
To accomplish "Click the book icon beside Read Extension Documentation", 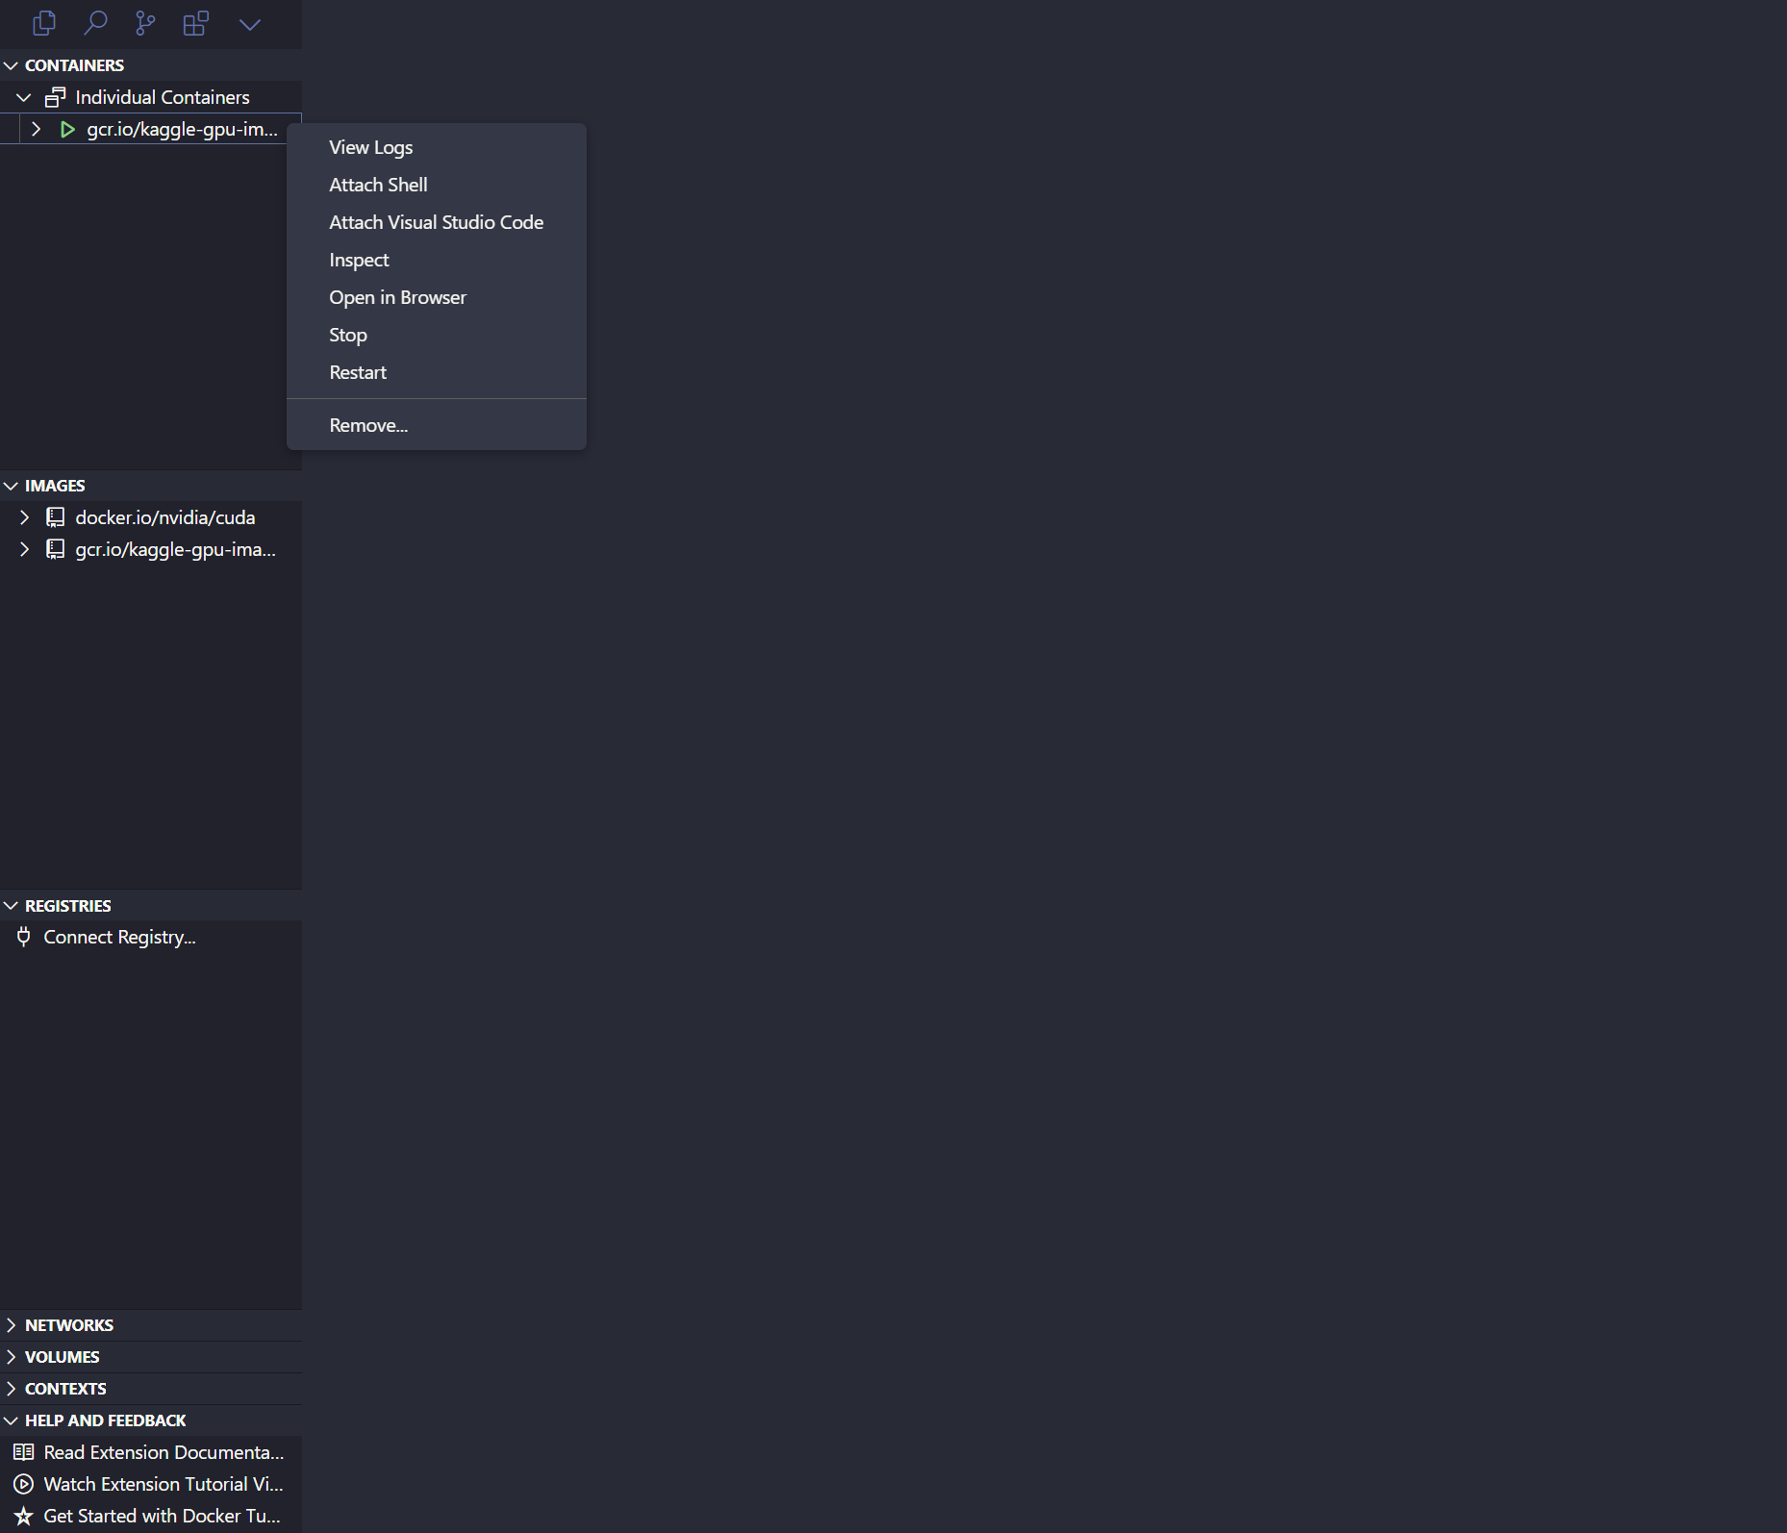I will pyautogui.click(x=23, y=1452).
